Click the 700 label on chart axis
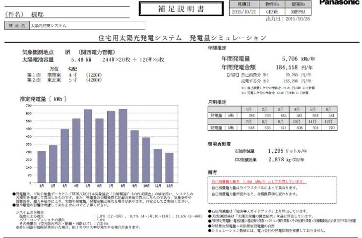Viewport: 362px width, 238px height. 29,106
